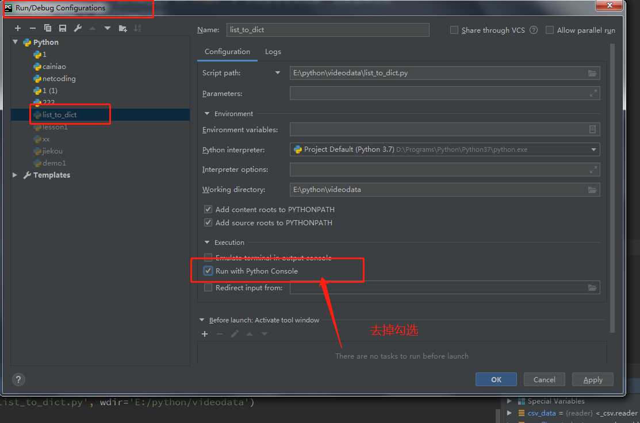The width and height of the screenshot is (640, 423).
Task: Select the xx configuration
Action: tap(46, 139)
